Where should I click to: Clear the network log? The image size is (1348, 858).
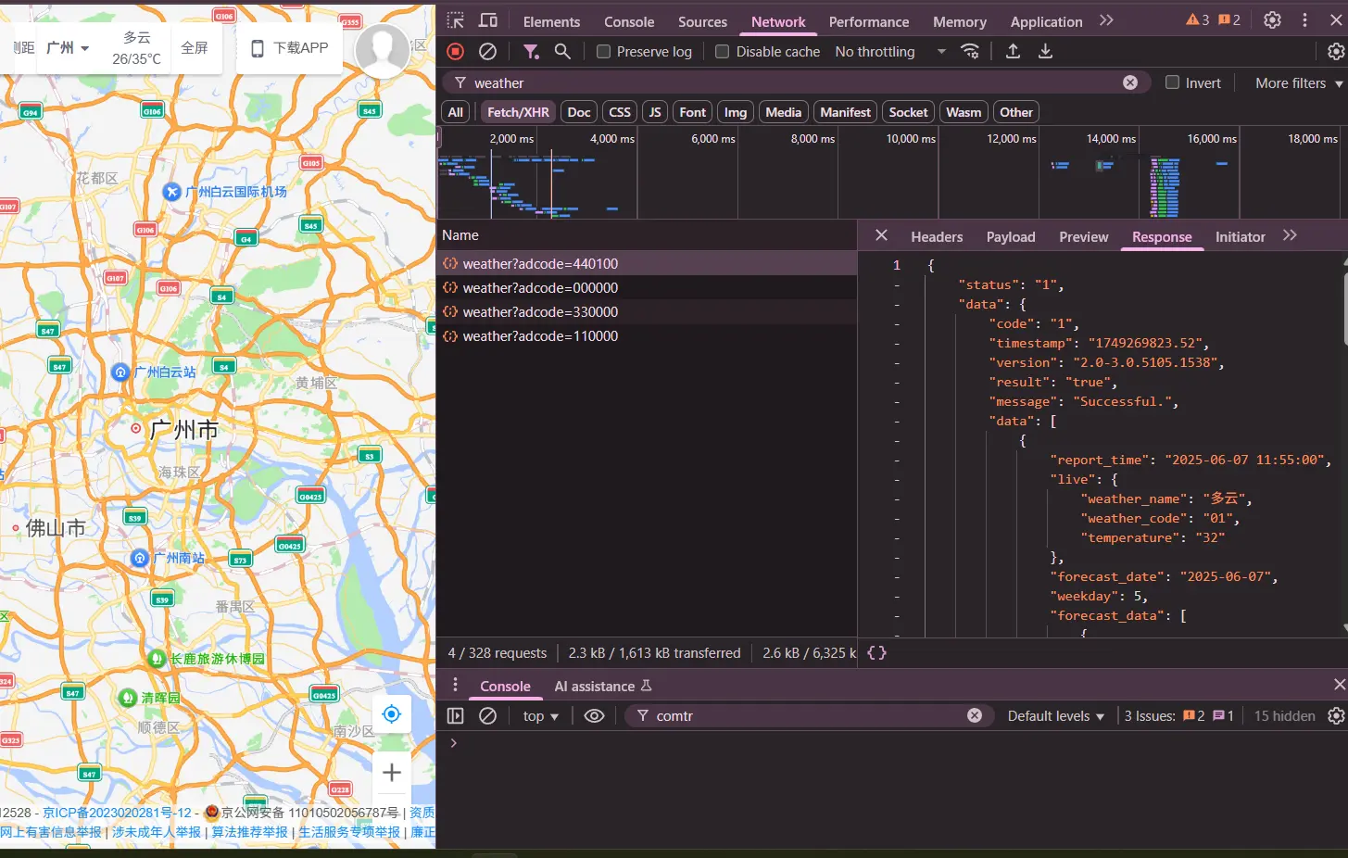(487, 52)
